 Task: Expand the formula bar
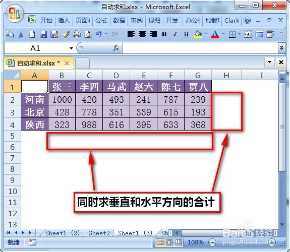point(281,48)
